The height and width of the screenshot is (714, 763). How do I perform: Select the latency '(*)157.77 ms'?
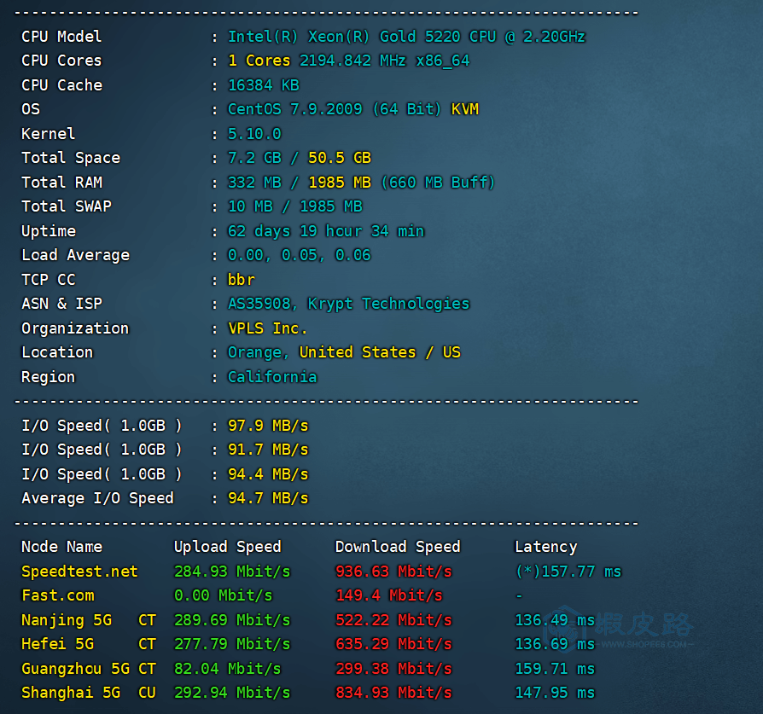coord(568,572)
